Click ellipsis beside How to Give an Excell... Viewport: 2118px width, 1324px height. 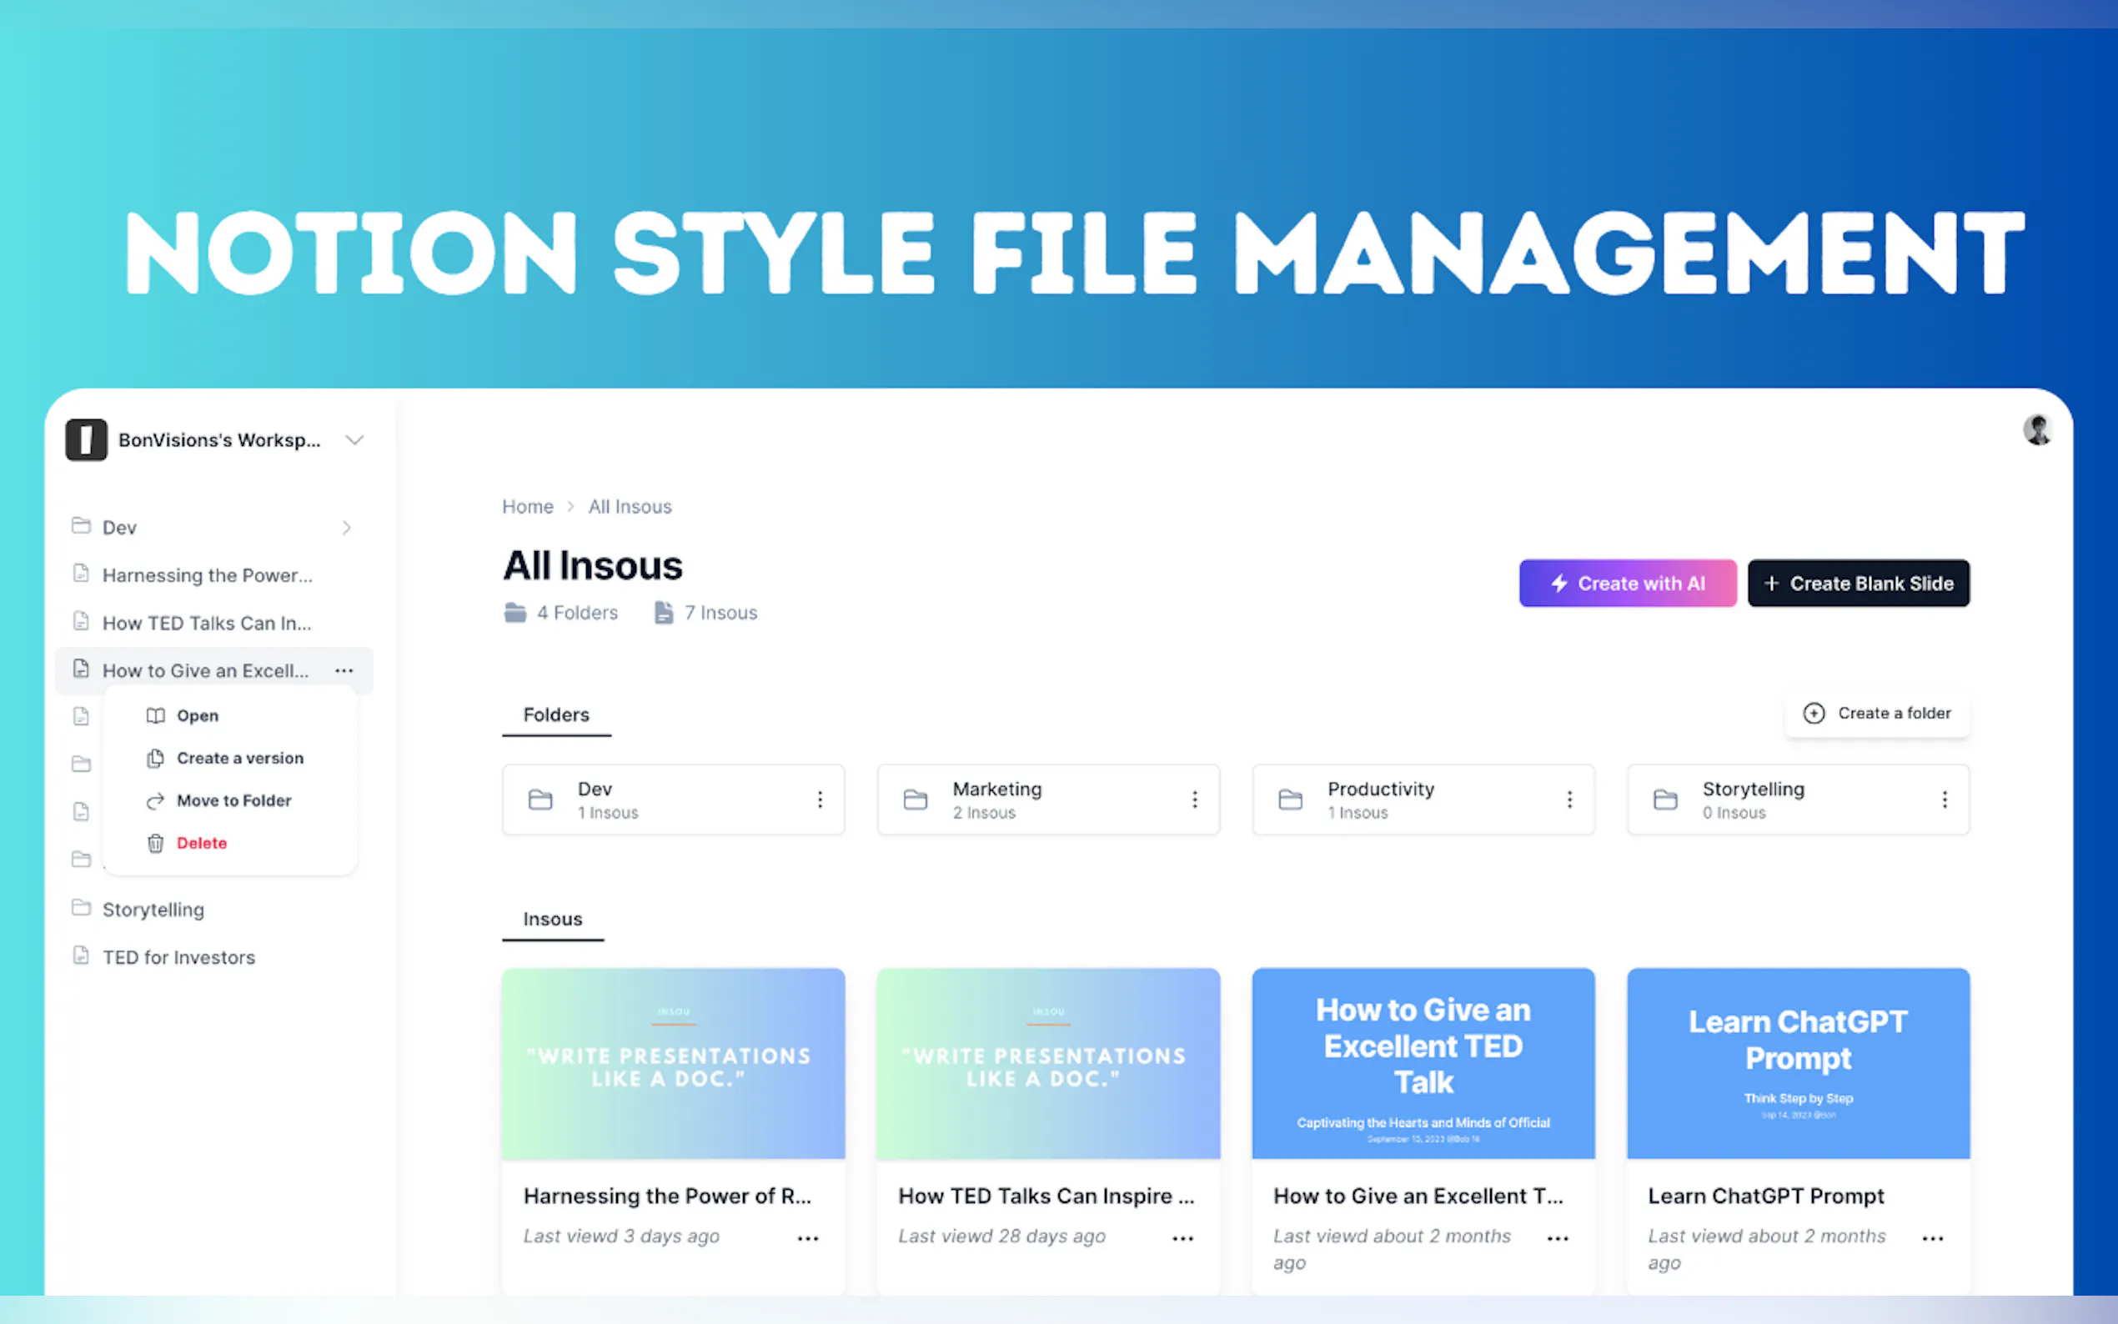[344, 671]
